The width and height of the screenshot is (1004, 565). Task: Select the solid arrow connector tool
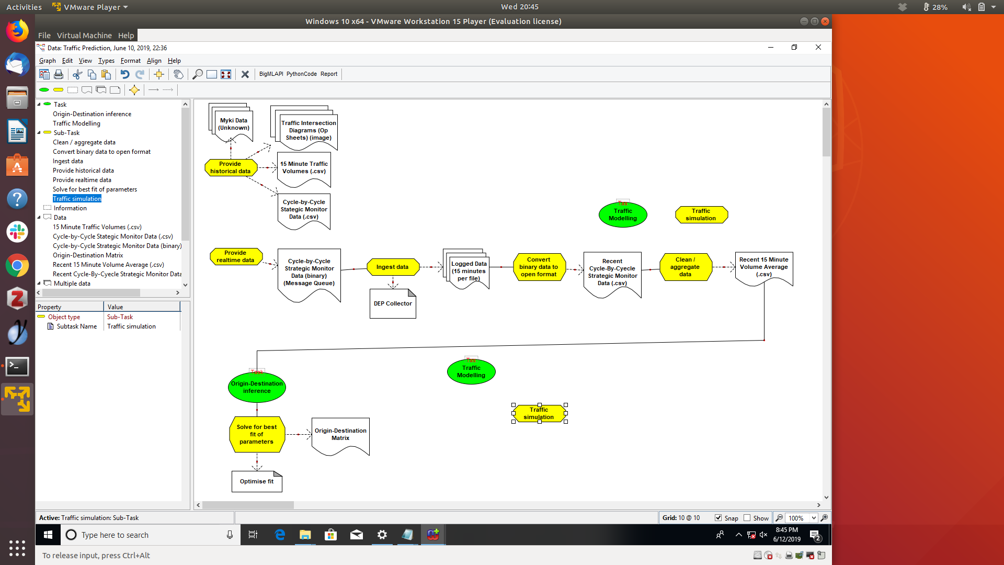[x=153, y=90]
